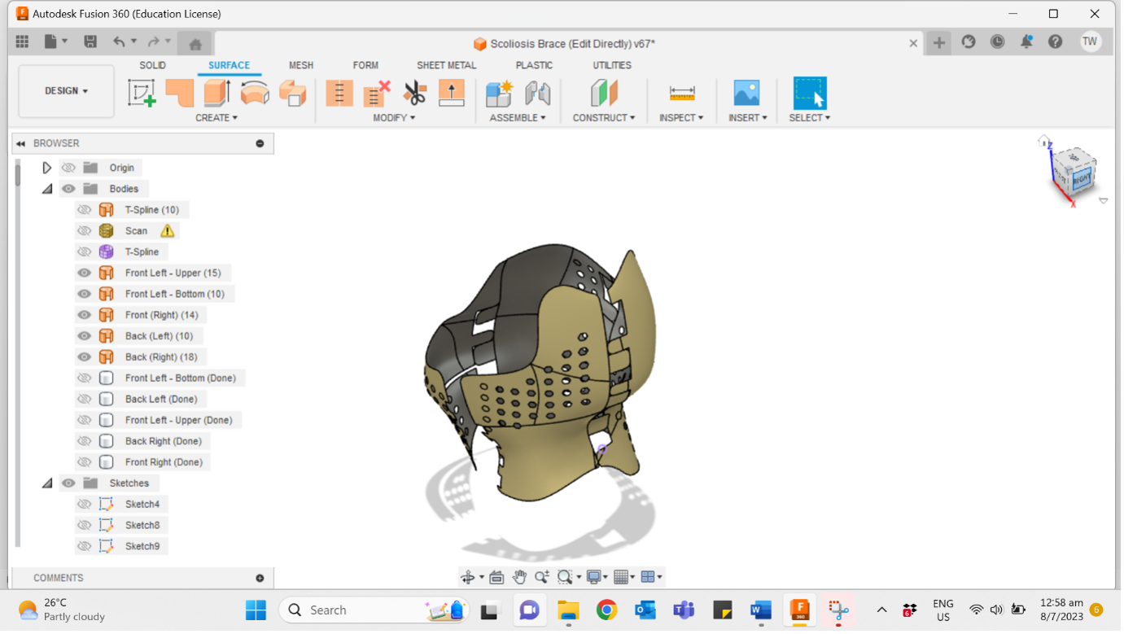Add a comment with the plus button

260,579
